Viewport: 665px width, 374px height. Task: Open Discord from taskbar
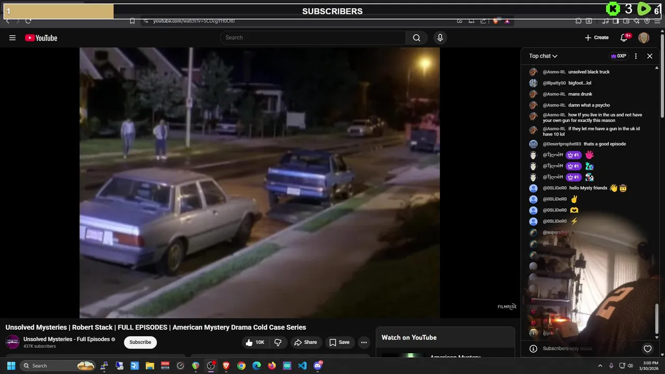pos(318,366)
